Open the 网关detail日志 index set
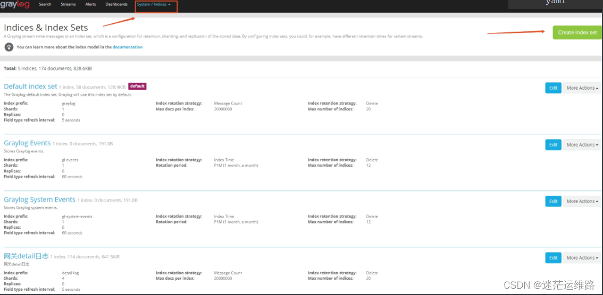Screen dimensions: 603x295 pos(26,256)
